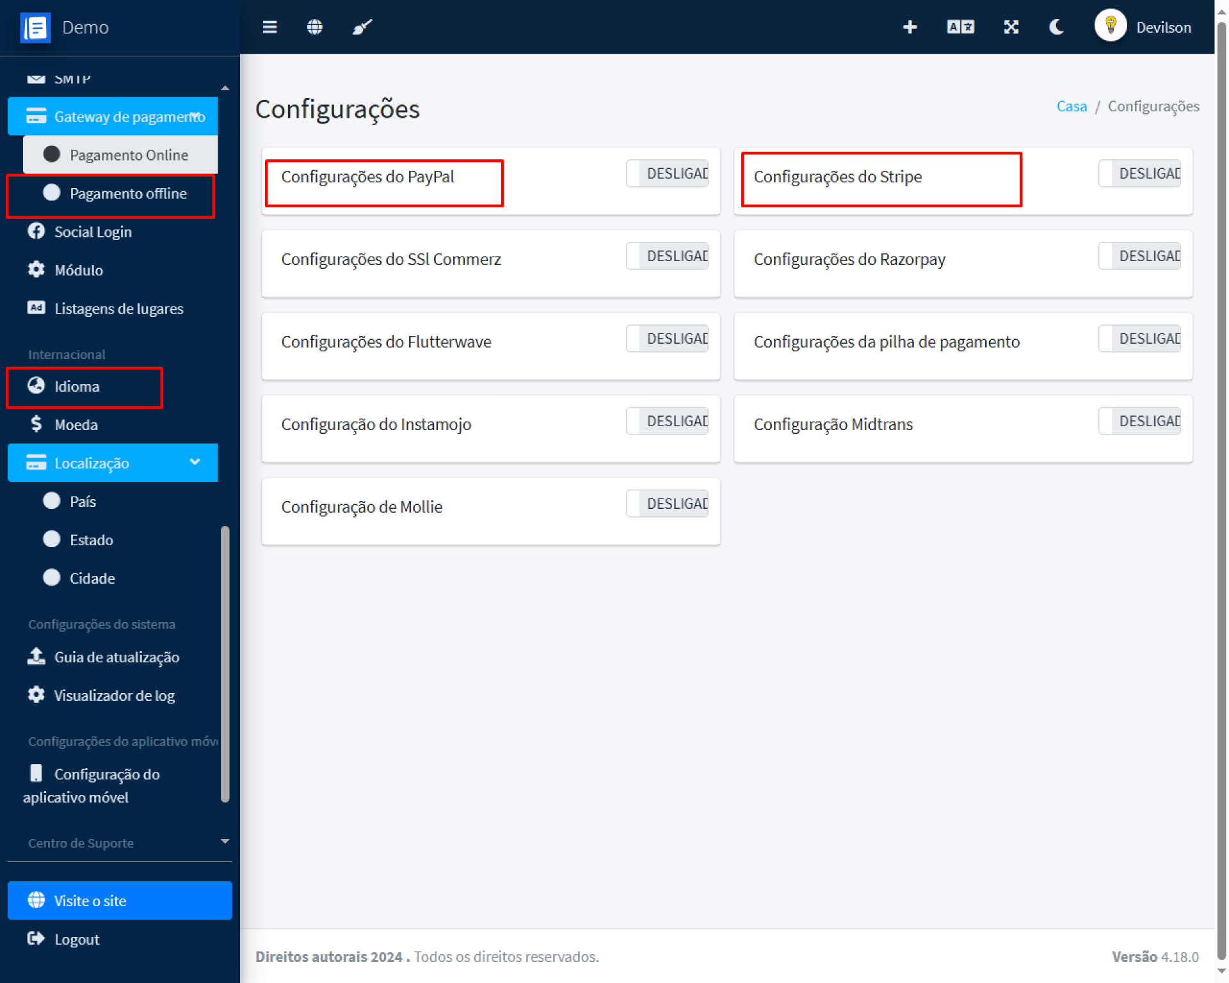Select the País submenu item
The width and height of the screenshot is (1229, 983).
(x=83, y=502)
